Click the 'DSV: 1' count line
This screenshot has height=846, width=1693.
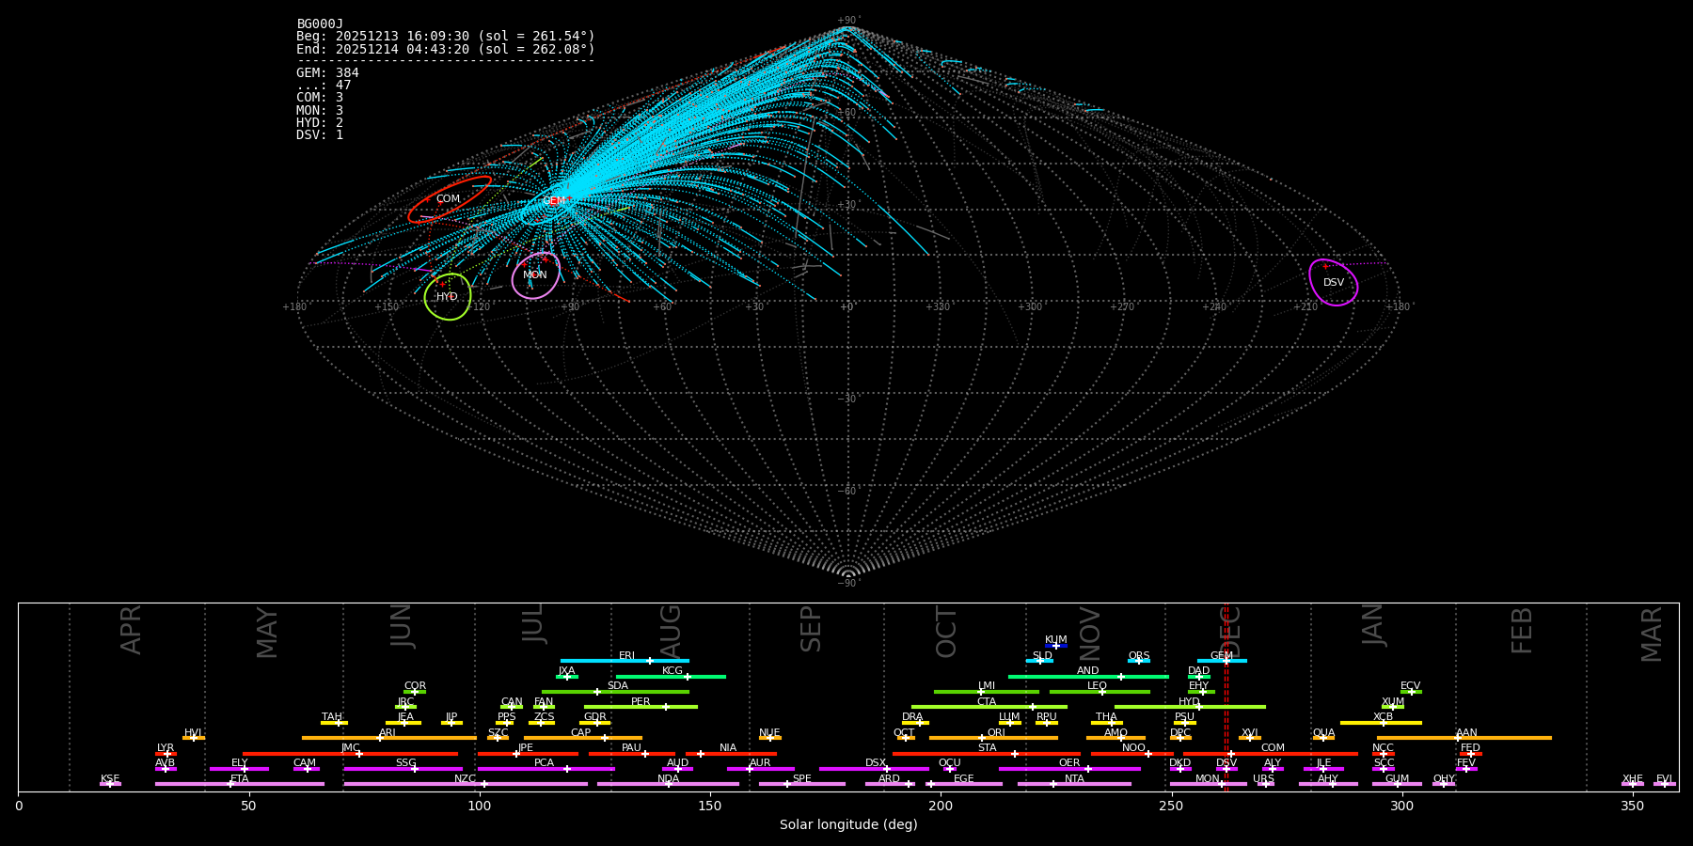tap(320, 135)
